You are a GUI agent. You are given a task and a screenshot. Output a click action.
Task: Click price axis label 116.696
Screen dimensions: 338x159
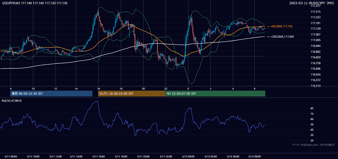[x=316, y=69]
